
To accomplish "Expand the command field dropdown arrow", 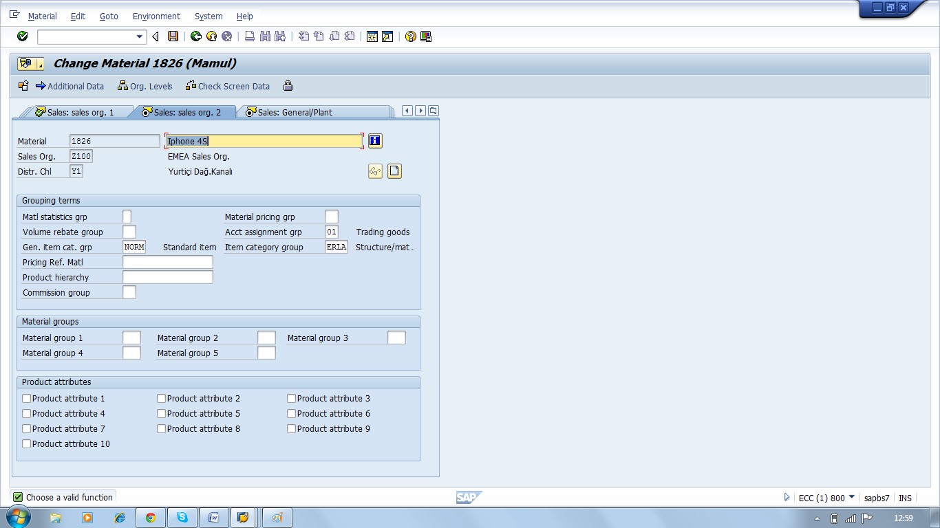I will coord(140,36).
